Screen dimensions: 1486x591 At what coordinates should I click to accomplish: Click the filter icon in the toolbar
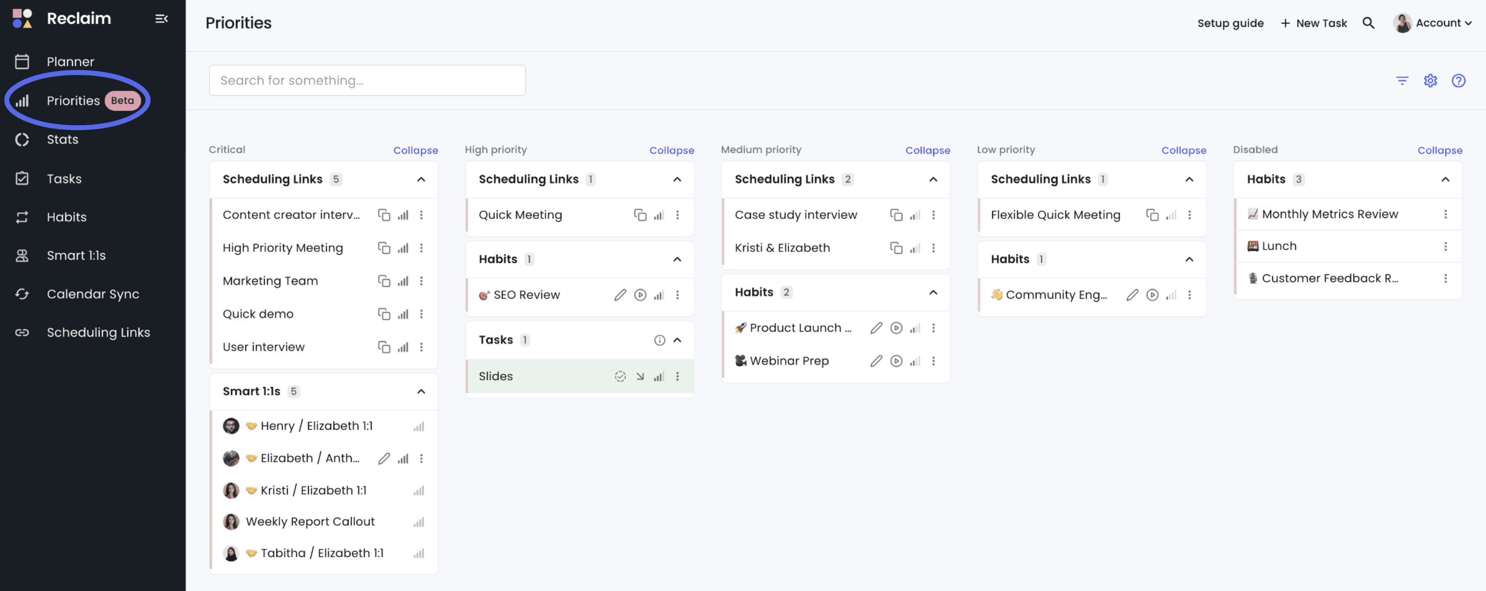(x=1402, y=81)
